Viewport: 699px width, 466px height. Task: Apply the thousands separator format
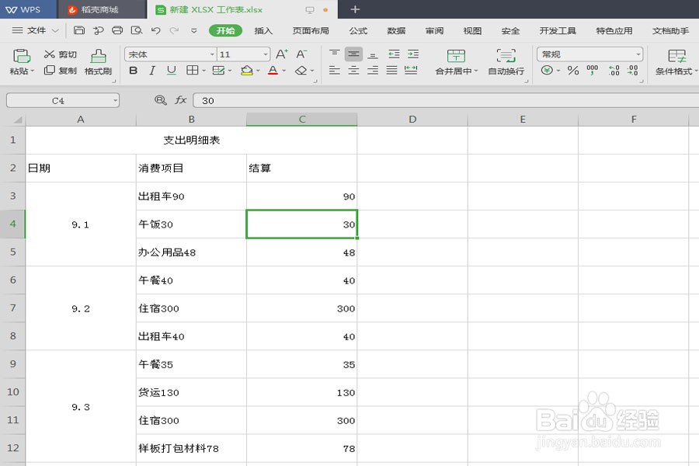593,71
